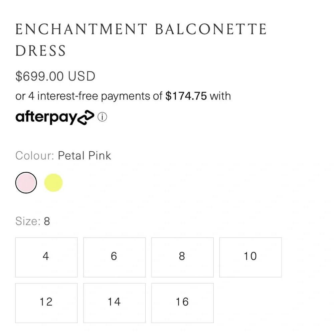The image size is (334, 334).
Task: Select size 4
Action: [46, 257]
